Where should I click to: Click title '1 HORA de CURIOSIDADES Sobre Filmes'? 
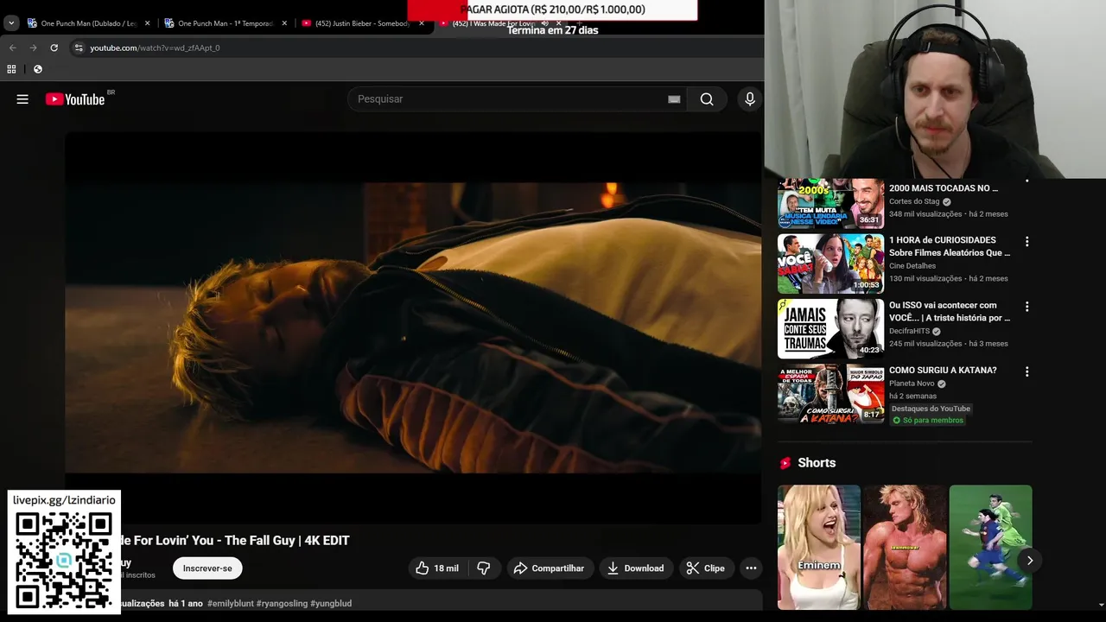point(950,246)
